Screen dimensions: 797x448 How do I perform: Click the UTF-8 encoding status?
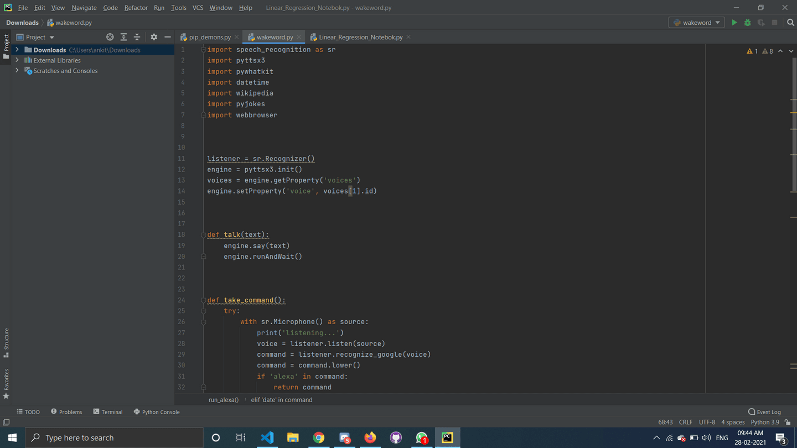click(707, 422)
